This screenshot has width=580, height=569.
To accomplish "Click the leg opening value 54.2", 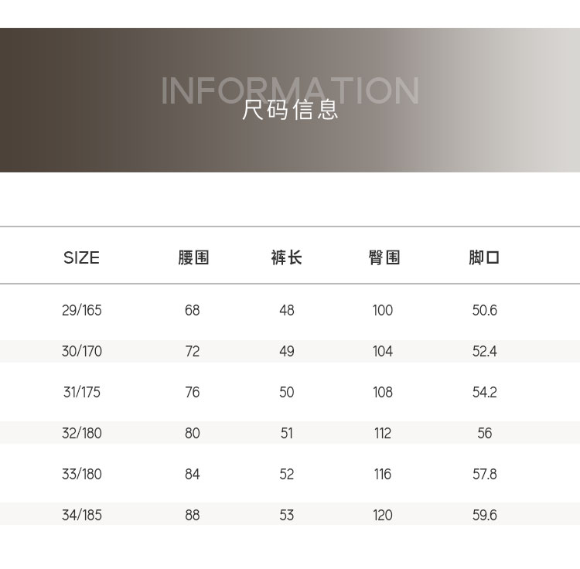I will point(484,393).
